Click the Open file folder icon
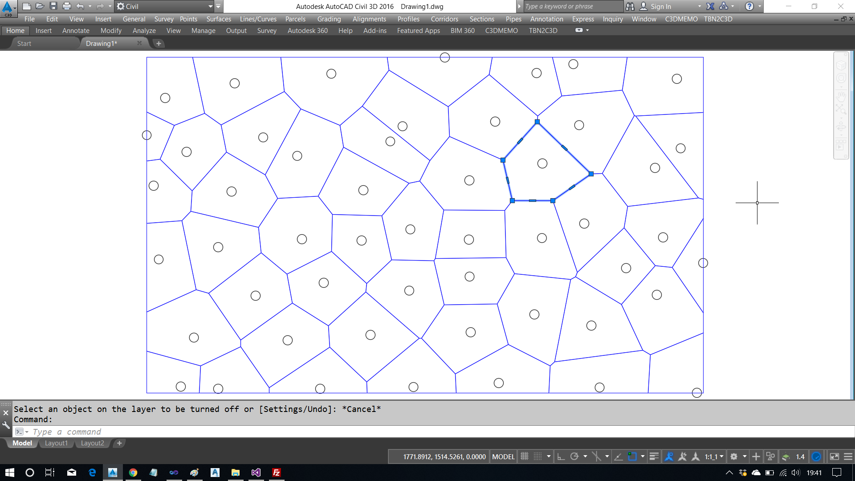The height and width of the screenshot is (481, 855). [40, 6]
